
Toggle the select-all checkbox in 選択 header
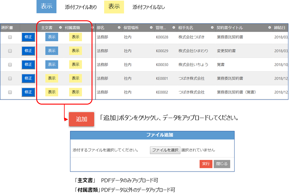point(11,28)
